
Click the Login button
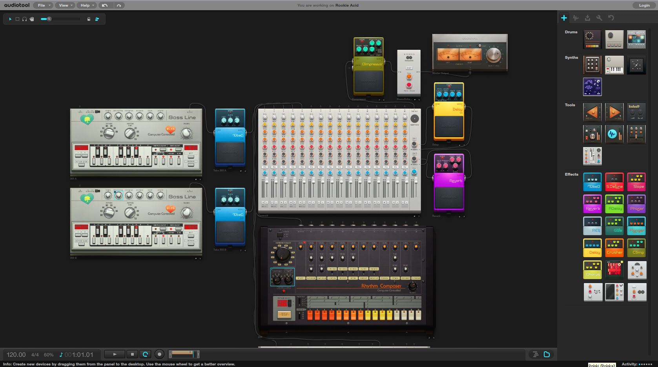pos(644,5)
